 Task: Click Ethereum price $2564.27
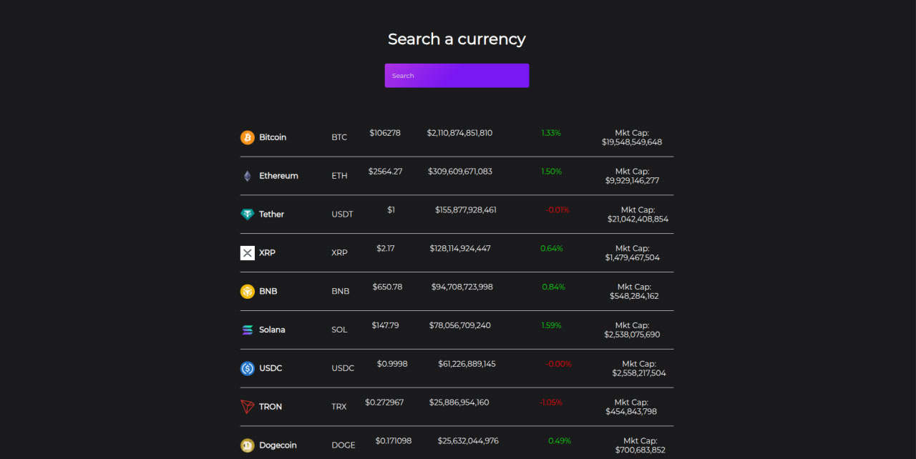pos(385,172)
